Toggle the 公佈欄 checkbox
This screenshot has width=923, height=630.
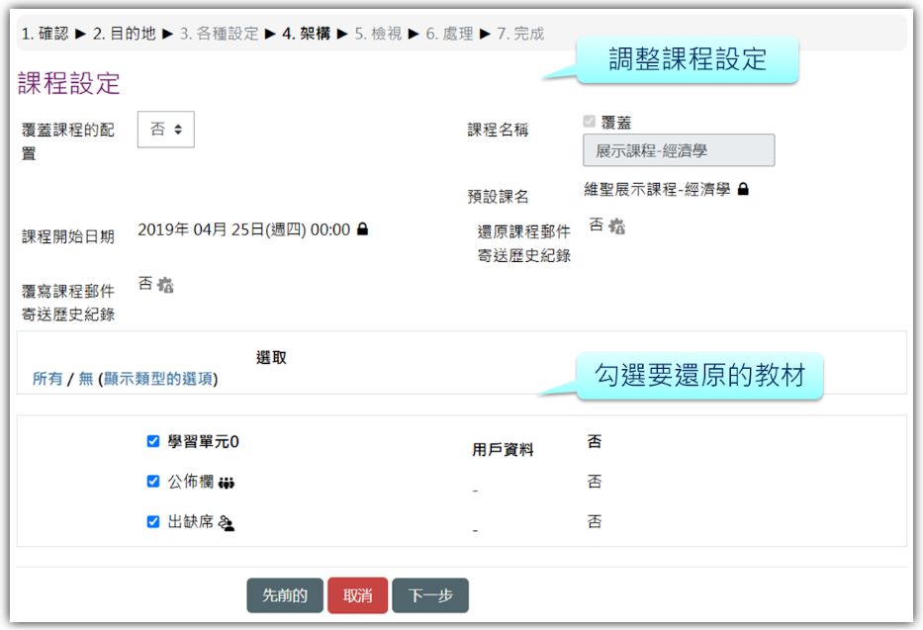click(x=153, y=482)
